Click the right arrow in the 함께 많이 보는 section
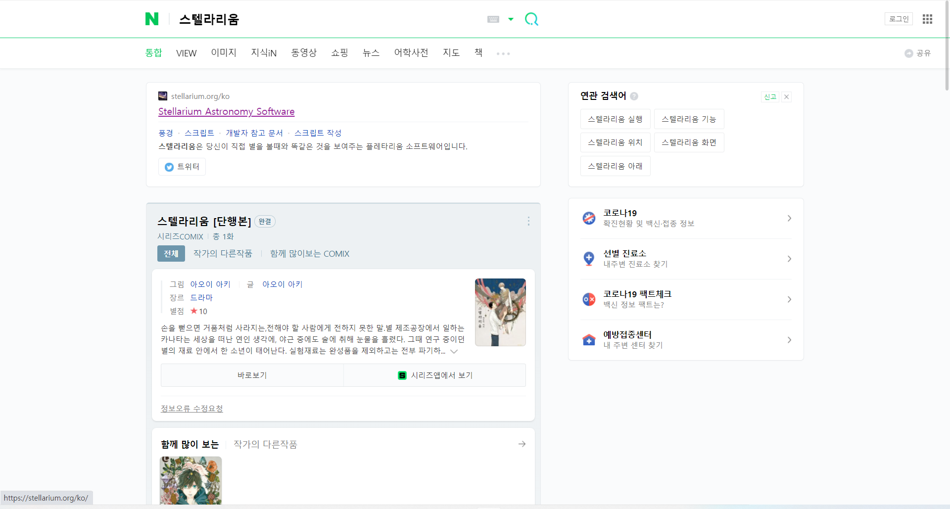The image size is (950, 509). point(522,444)
